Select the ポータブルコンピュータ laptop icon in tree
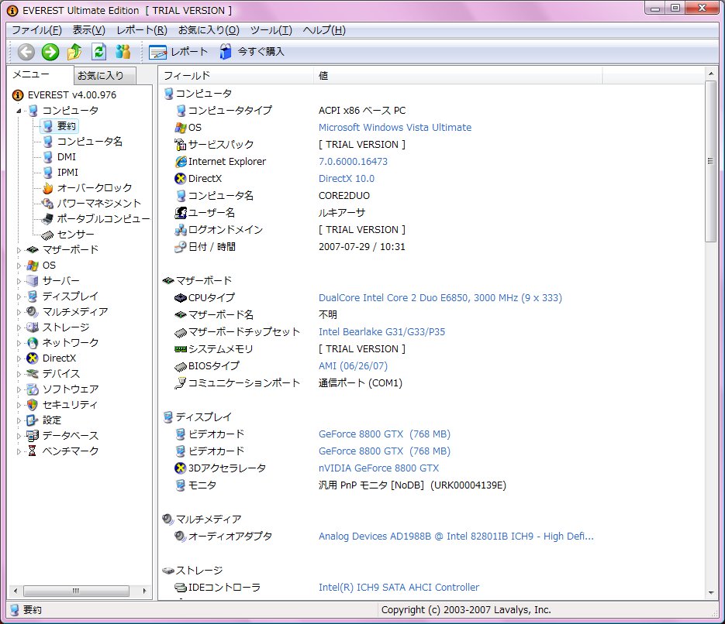 point(48,219)
